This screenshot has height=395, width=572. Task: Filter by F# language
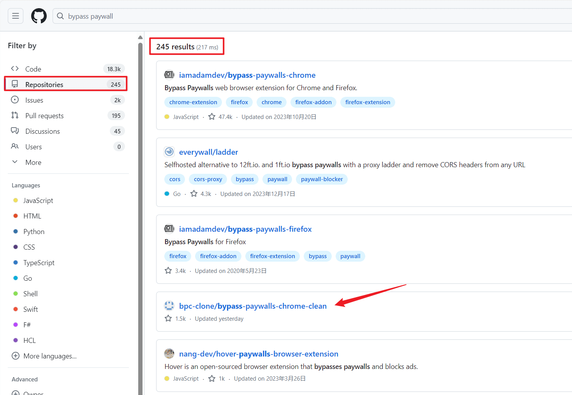[26, 325]
